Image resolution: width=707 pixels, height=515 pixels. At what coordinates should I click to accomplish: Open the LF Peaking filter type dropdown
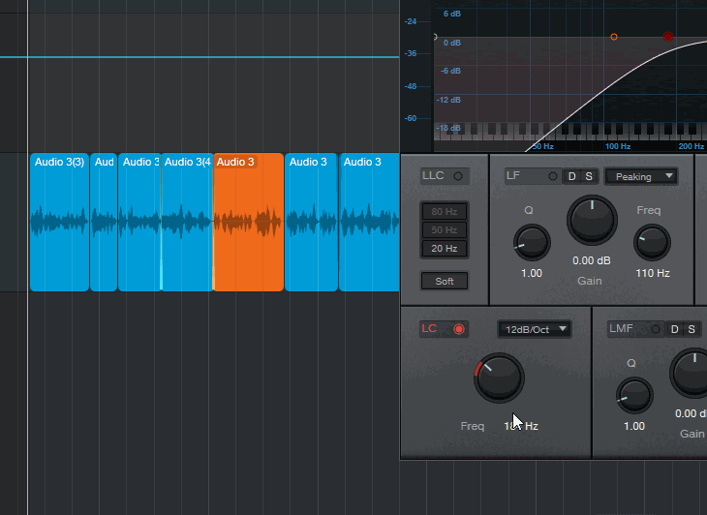[640, 176]
